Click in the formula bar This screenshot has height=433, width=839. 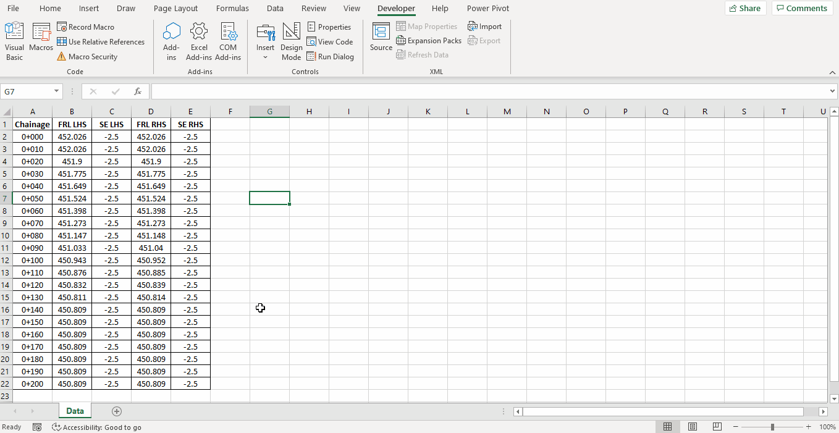(x=488, y=91)
